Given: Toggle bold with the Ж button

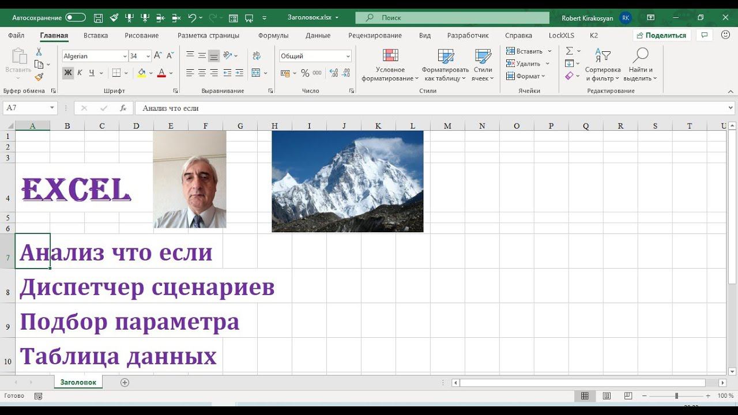Looking at the screenshot, I should pos(68,73).
